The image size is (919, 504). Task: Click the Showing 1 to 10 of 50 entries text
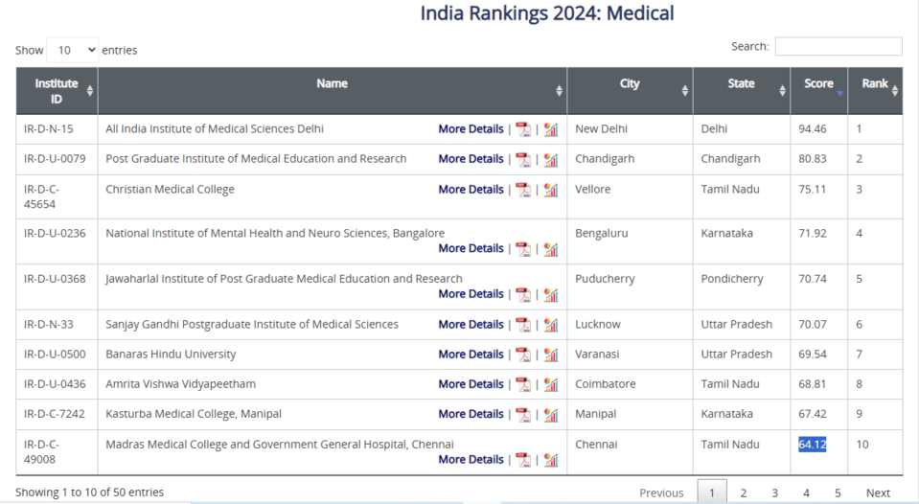[90, 493]
